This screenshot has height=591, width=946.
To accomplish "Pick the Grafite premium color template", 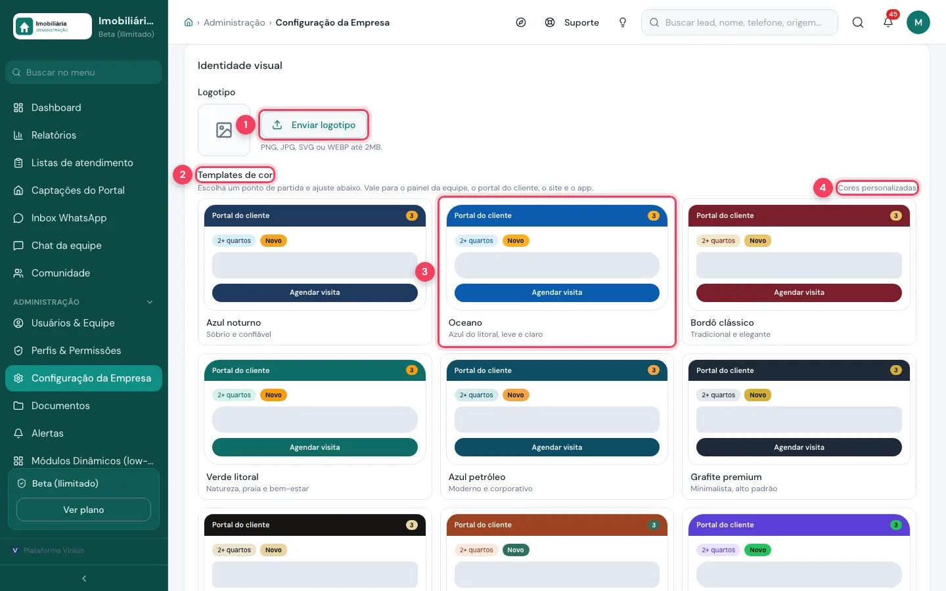I will [x=799, y=427].
